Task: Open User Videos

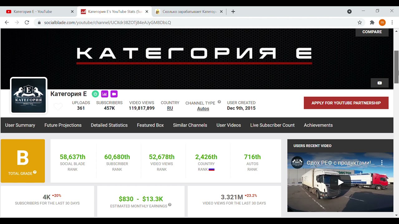Action: [229, 125]
